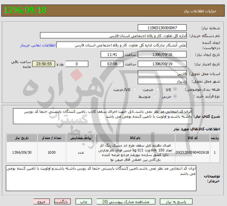
Task: Click validity date field 1396/09/19
Action: click(x=162, y=64)
